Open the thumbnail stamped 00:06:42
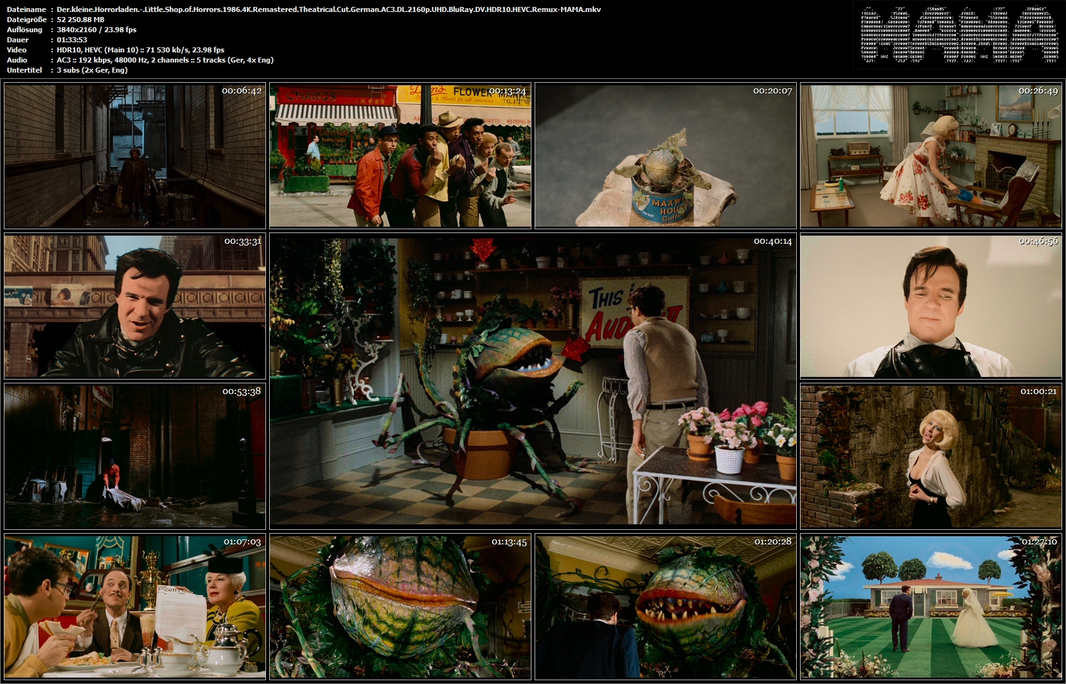The width and height of the screenshot is (1066, 684). pos(135,155)
